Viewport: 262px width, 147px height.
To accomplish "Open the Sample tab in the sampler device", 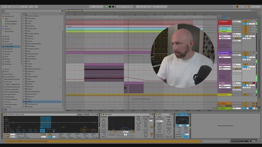I will (80, 114).
